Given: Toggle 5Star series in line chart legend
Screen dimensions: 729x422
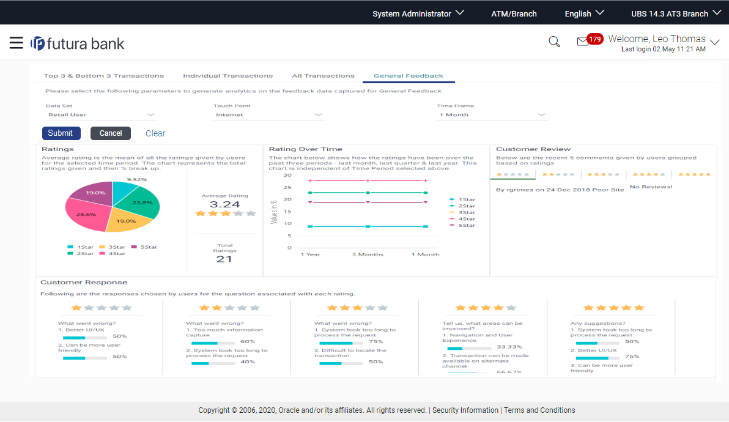Looking at the screenshot, I should [462, 226].
